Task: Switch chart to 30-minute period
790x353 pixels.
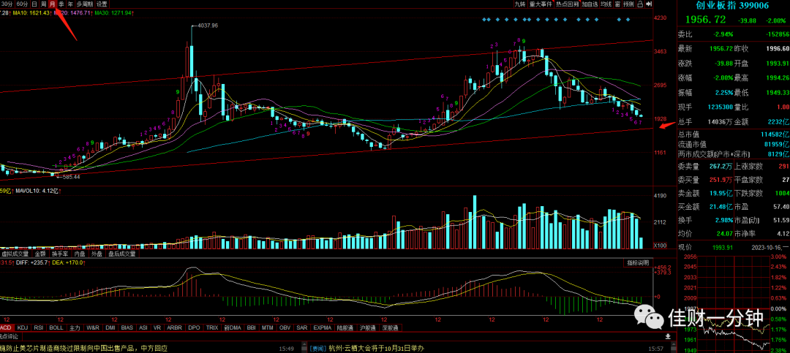Action: [x=6, y=4]
